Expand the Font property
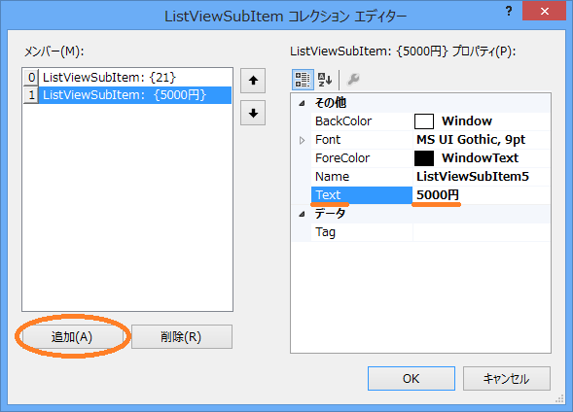 302,140
